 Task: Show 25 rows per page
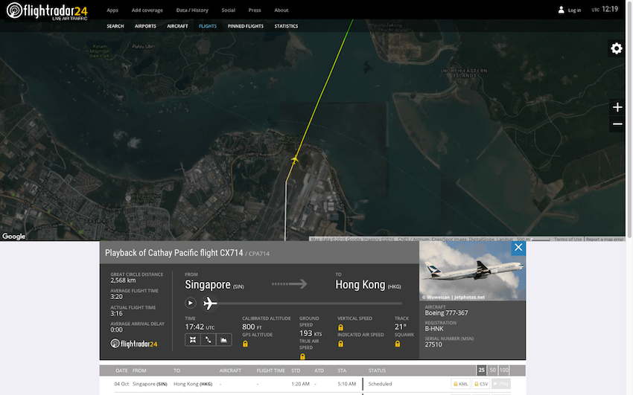click(x=481, y=370)
